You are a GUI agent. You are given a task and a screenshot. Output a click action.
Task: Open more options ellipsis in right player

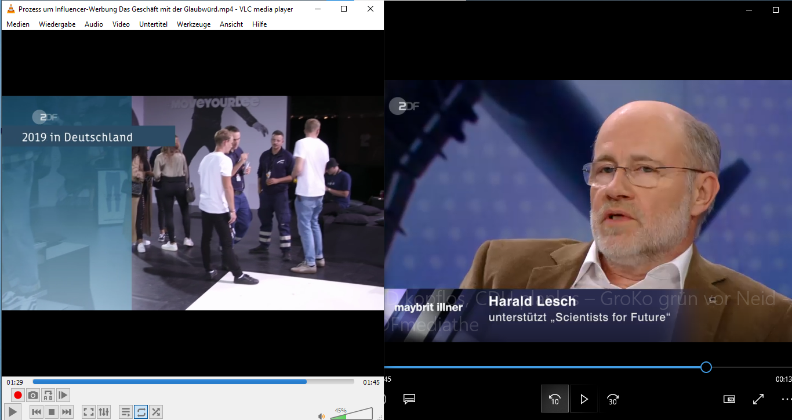786,399
